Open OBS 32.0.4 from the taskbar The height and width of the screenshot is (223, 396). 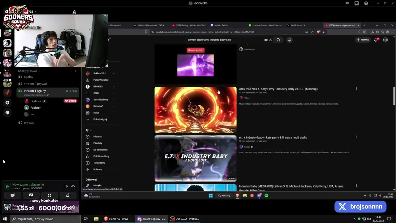(x=185, y=219)
